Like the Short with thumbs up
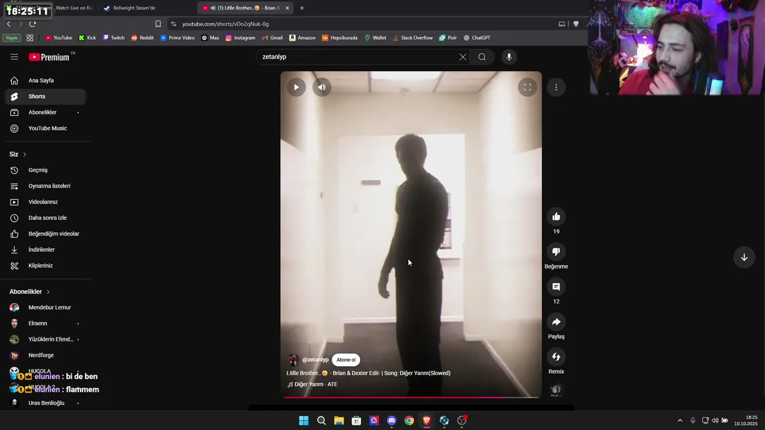Viewport: 765px width, 430px height. click(556, 217)
